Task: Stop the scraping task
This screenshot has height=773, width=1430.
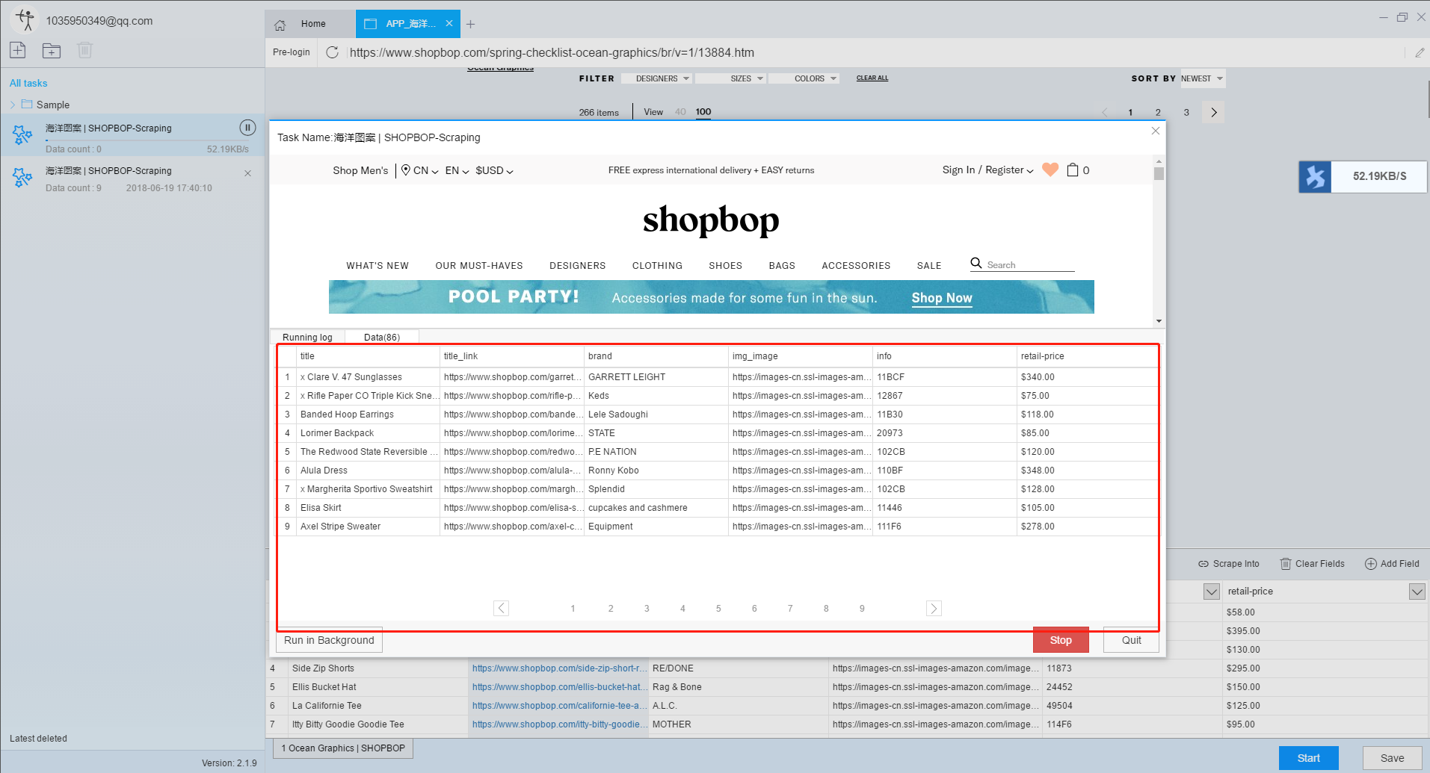Action: click(x=1061, y=640)
